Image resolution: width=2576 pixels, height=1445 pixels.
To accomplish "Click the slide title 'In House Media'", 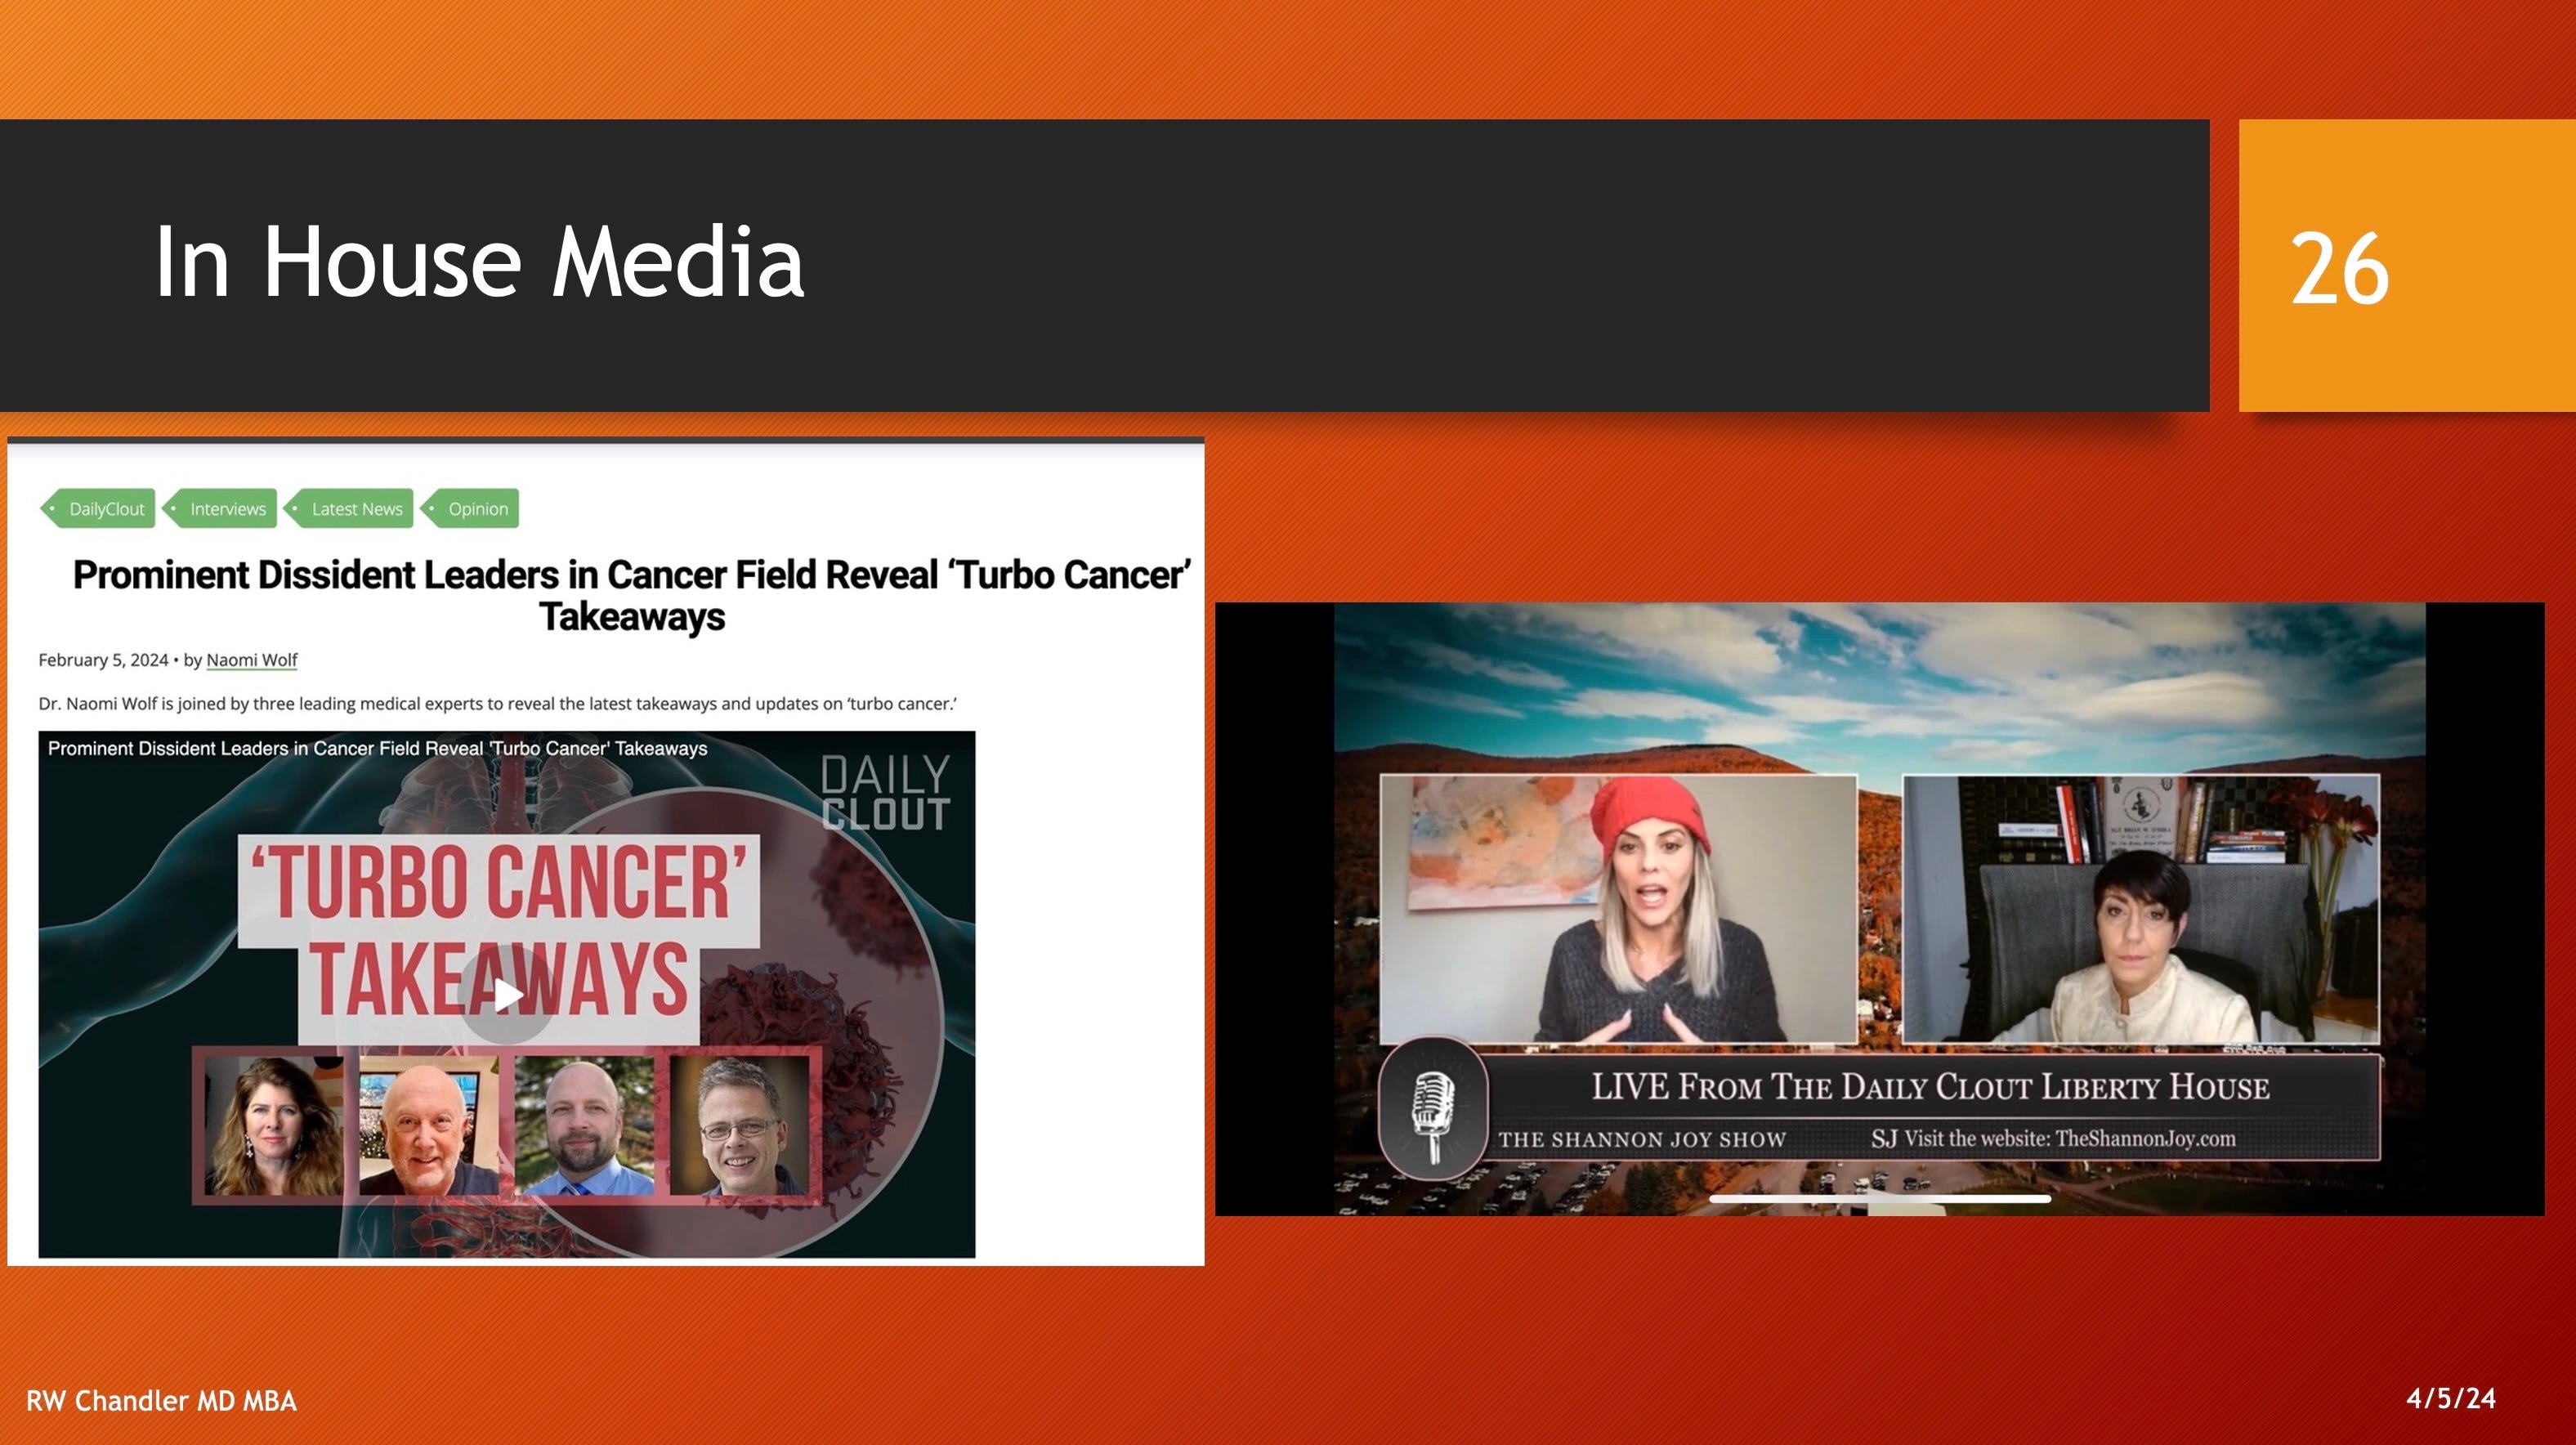I will click(479, 262).
